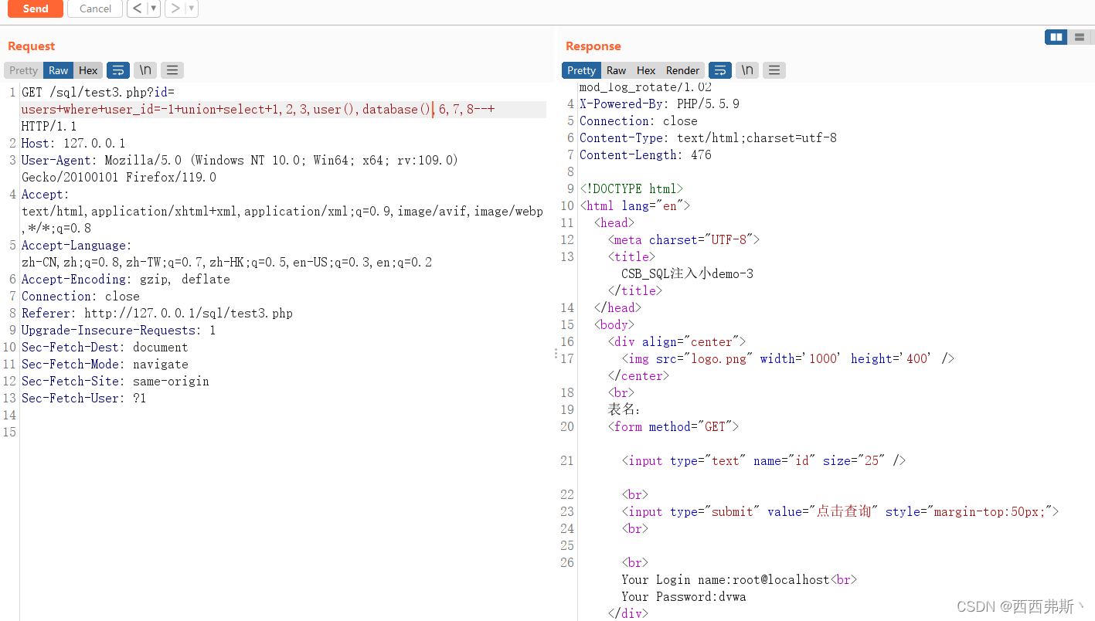Toggle word wrap icon in Request panel
This screenshot has height=621, width=1095.
coord(118,70)
